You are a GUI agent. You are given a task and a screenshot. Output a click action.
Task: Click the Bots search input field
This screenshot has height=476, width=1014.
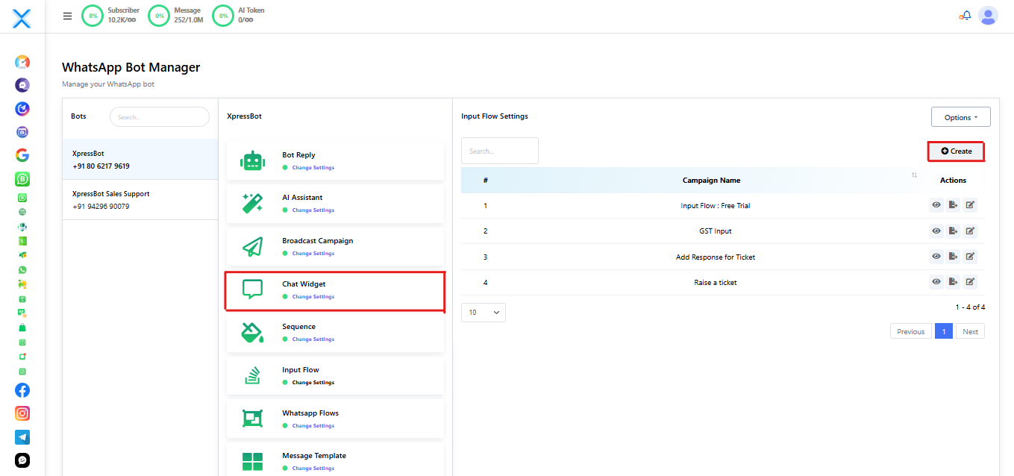pos(160,117)
